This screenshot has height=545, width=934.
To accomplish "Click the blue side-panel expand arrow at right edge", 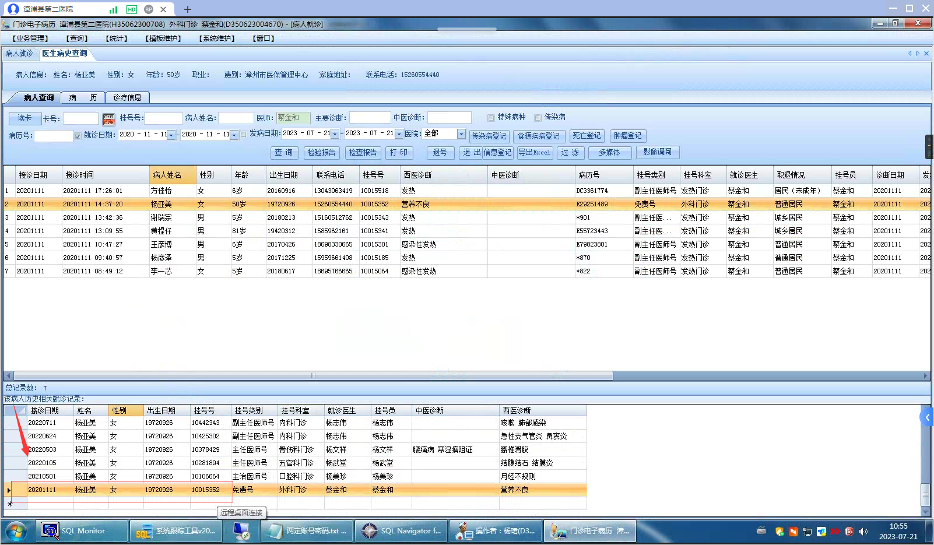I will [x=926, y=417].
